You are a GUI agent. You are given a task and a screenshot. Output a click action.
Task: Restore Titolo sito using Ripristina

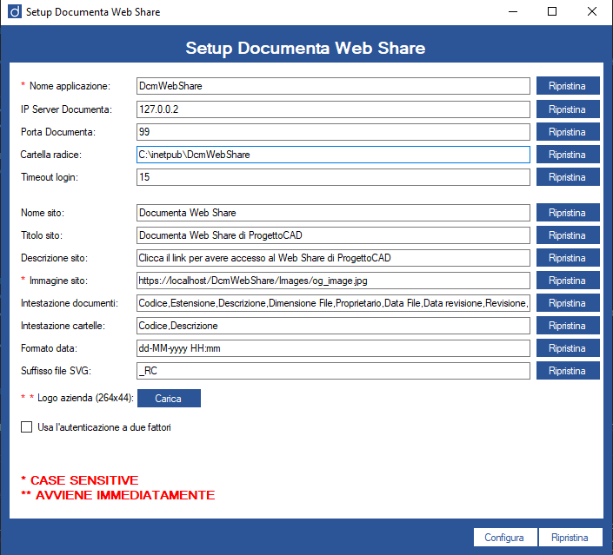[x=568, y=235]
